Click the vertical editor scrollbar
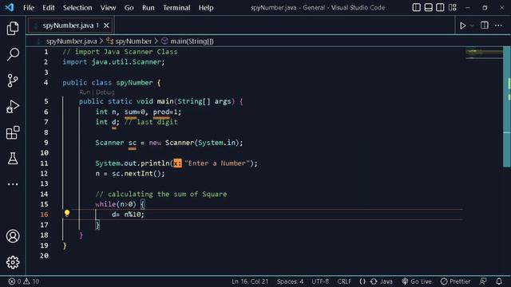The height and width of the screenshot is (287, 511). 507,107
